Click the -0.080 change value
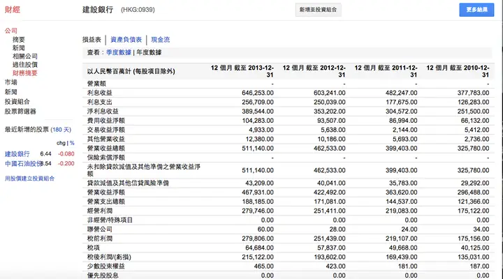Image resolution: width=503 pixels, height=279 pixels. click(x=66, y=154)
